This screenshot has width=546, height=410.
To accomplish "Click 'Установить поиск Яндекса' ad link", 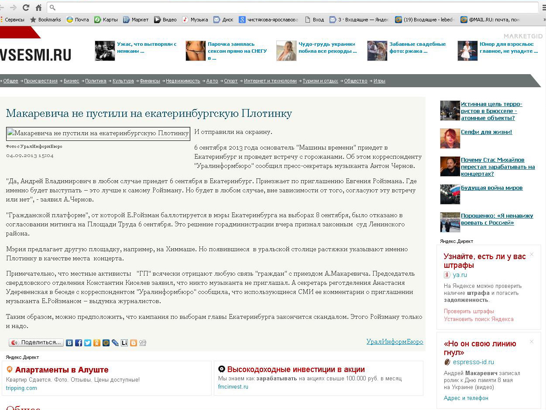I will 479,319.
